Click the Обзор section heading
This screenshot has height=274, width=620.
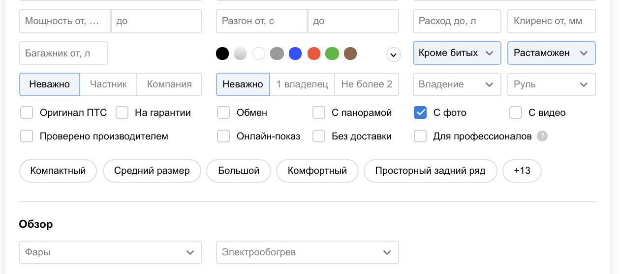tap(36, 224)
